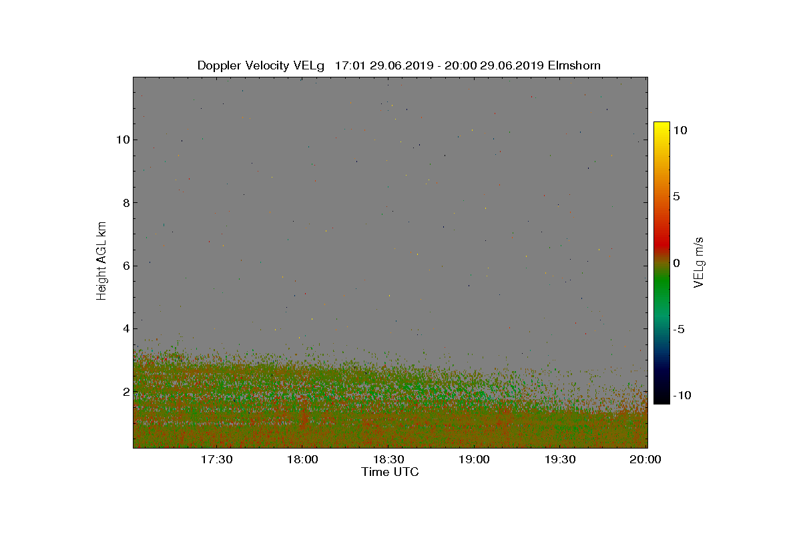Click the colorbar tick label '-10'
Screen dimensions: 801x534
[x=682, y=395]
